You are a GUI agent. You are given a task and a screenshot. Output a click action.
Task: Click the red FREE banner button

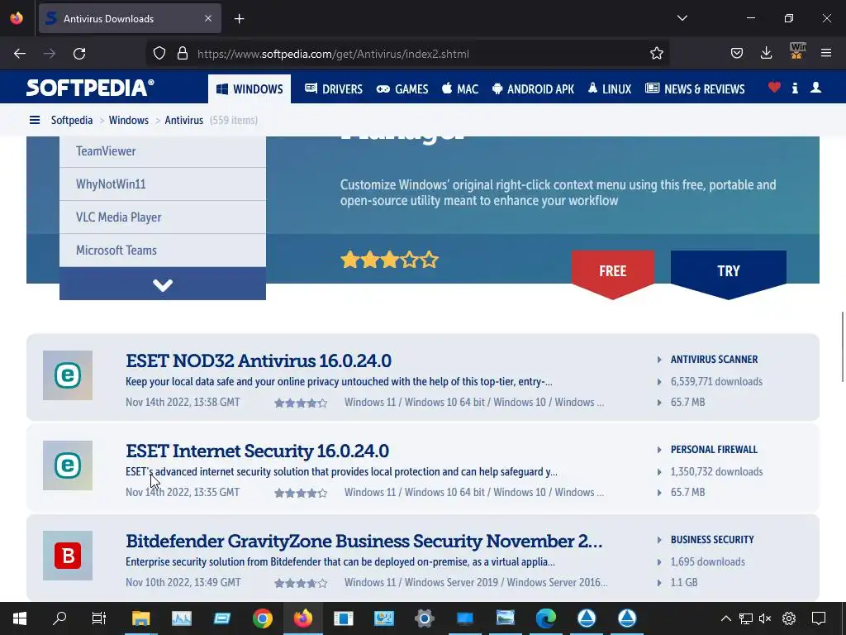coord(613,274)
